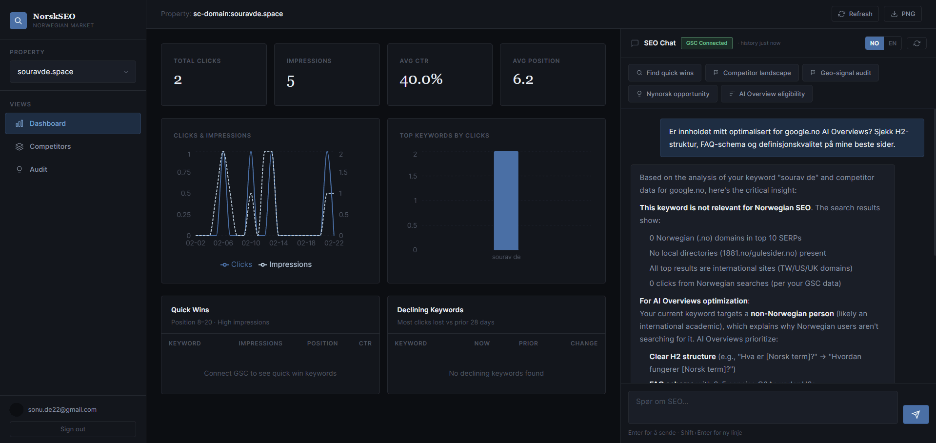936x443 pixels.
Task: Export dashboard with PNG button
Action: (903, 14)
